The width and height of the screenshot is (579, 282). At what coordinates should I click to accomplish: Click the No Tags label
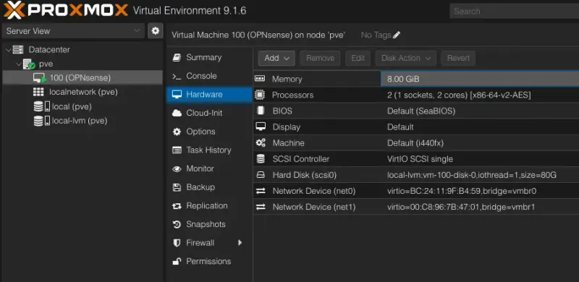[376, 35]
